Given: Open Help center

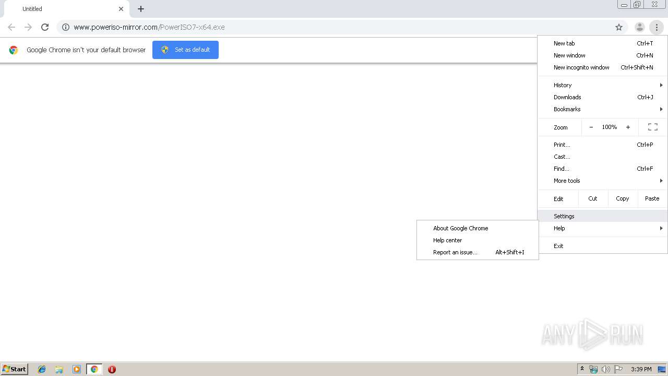Looking at the screenshot, I should (478, 240).
